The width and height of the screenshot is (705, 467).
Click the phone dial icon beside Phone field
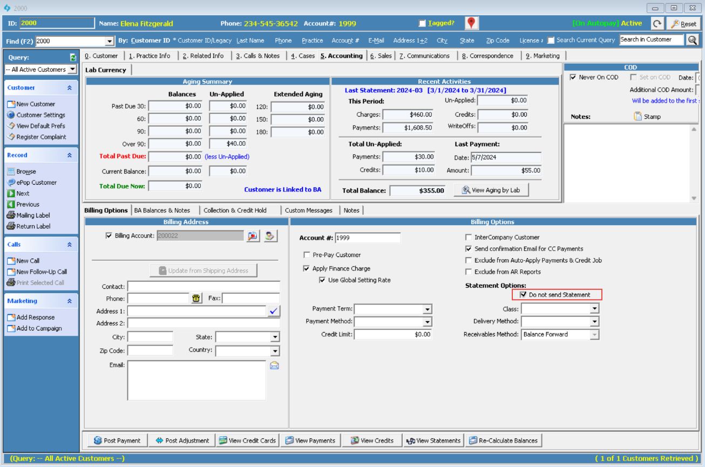[x=196, y=298]
